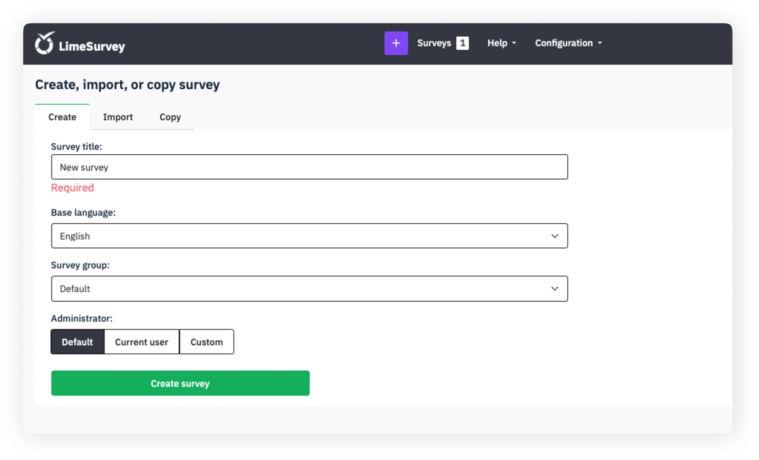Switch to the Copy tab
Image resolution: width=759 pixels, height=460 pixels.
pos(170,117)
